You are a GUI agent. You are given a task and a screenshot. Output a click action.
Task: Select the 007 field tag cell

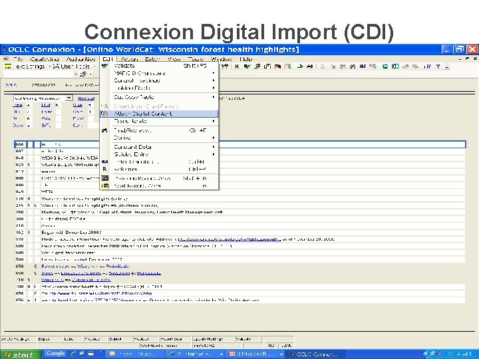19,151
